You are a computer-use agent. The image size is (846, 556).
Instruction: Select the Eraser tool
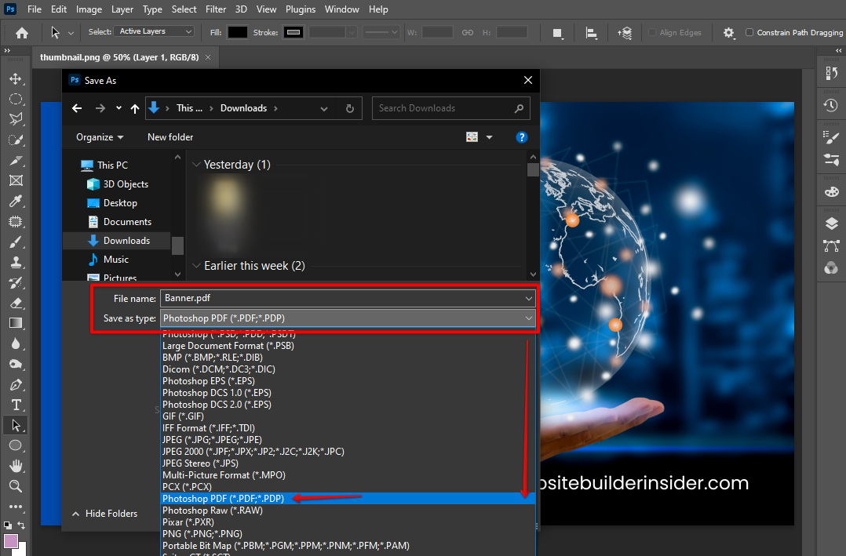pos(15,303)
